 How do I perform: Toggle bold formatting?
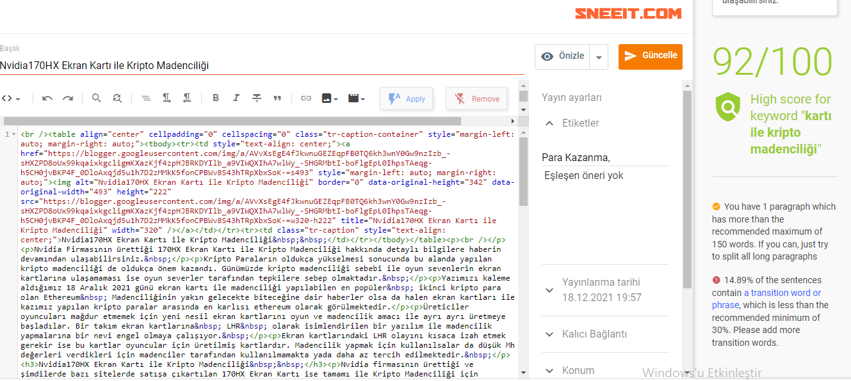[x=216, y=98]
